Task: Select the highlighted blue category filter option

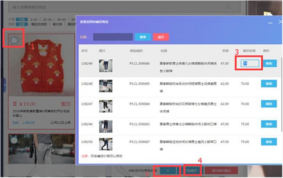Action: click(x=22, y=24)
